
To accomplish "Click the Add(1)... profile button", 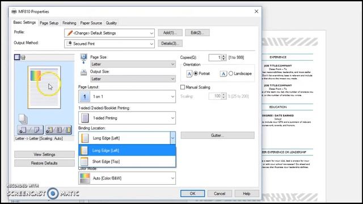I will click(170, 33).
